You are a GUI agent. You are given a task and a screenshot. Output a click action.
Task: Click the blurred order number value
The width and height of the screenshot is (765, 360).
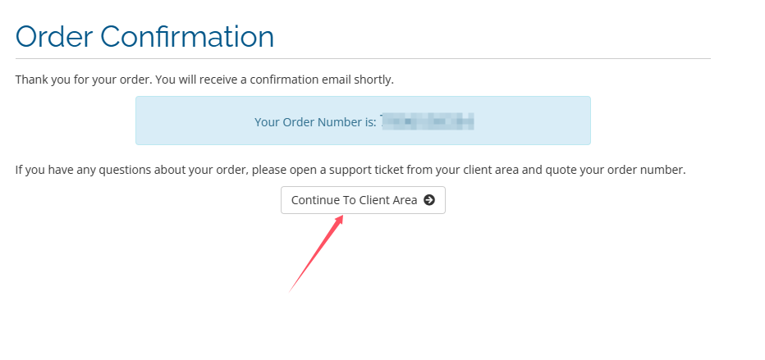[x=428, y=121]
